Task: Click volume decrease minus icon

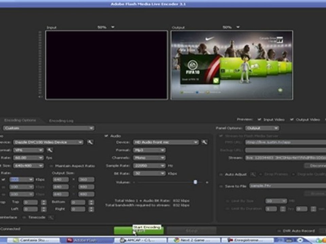Action: click(134, 182)
